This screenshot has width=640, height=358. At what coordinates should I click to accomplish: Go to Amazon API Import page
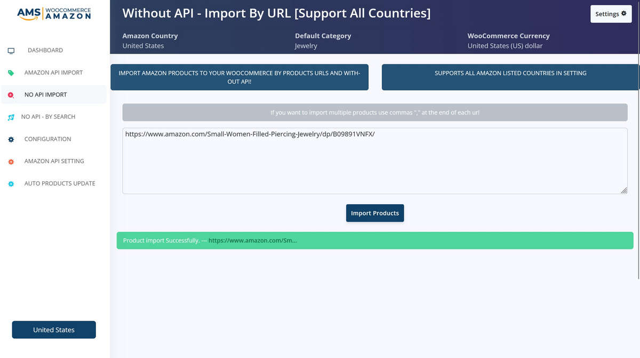click(x=53, y=72)
